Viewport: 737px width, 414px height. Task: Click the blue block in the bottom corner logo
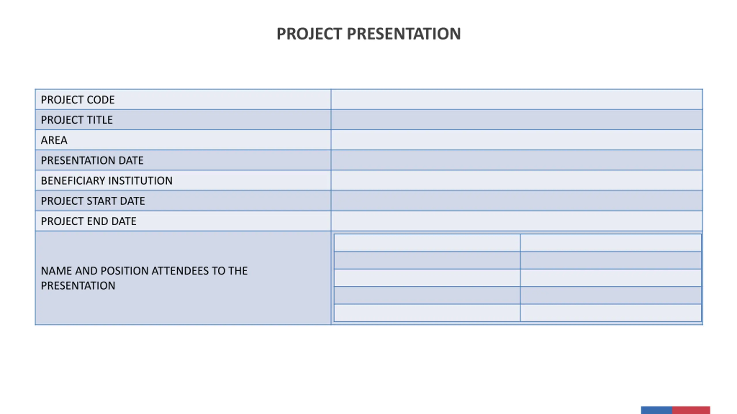coord(656,410)
